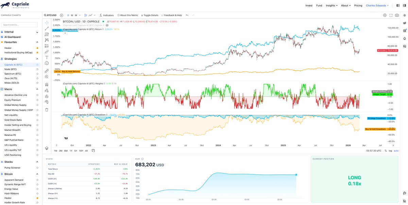Open the emoji icons tool
The height and width of the screenshot is (205, 408).
pyautogui.click(x=47, y=63)
